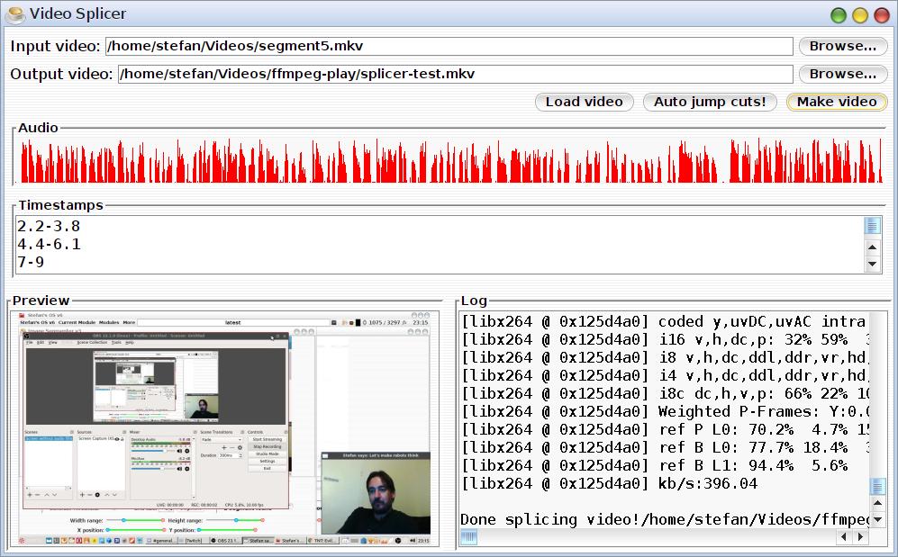The width and height of the screenshot is (898, 557).
Task: Click the green window button in title bar
Action: pyautogui.click(x=838, y=14)
